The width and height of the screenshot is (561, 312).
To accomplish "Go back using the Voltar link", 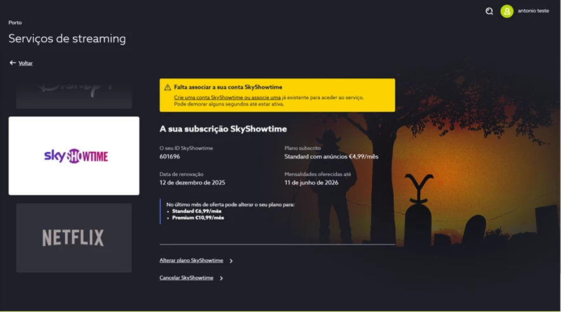I will pyautogui.click(x=25, y=63).
